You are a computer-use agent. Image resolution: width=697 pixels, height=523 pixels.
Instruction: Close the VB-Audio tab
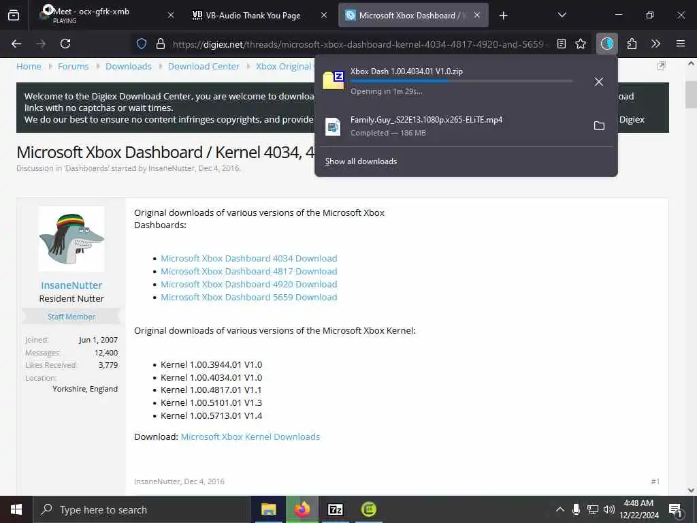[x=324, y=15]
